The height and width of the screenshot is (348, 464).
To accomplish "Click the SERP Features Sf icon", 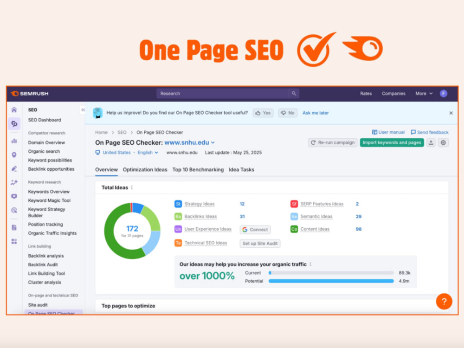I will click(294, 204).
